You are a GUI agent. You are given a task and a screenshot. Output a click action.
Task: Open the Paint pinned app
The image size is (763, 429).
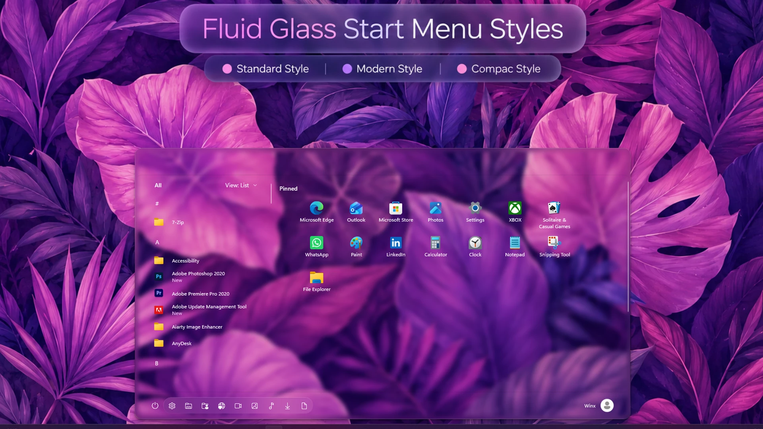pyautogui.click(x=356, y=247)
